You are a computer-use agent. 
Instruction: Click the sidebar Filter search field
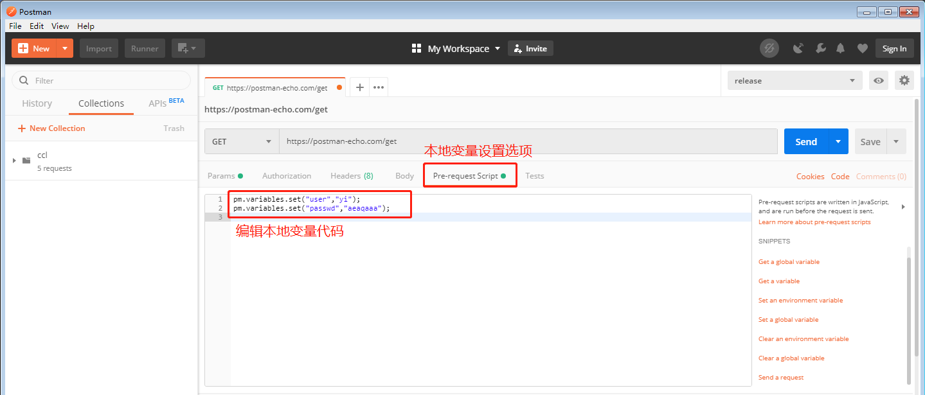101,80
